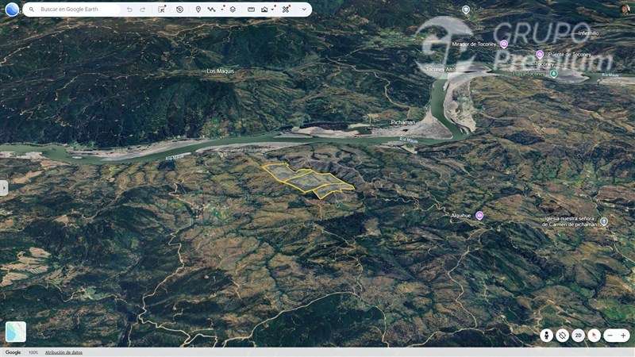Add a placemark with the pin tool
The width and height of the screenshot is (635, 357).
(198, 10)
